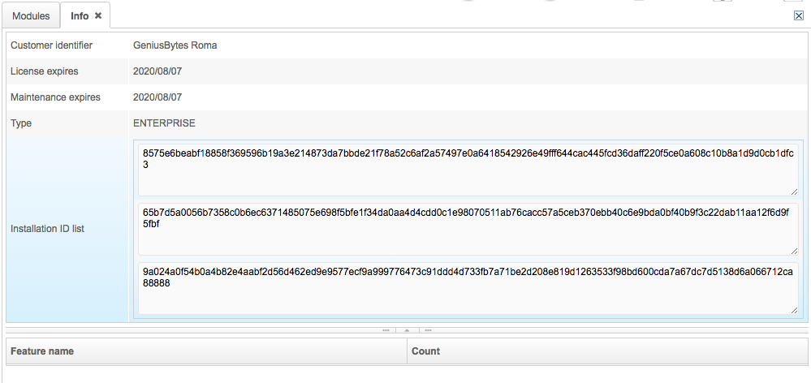Click the installation ID field starting 65b7d5
Screen dimensions: 811x383
468,229
